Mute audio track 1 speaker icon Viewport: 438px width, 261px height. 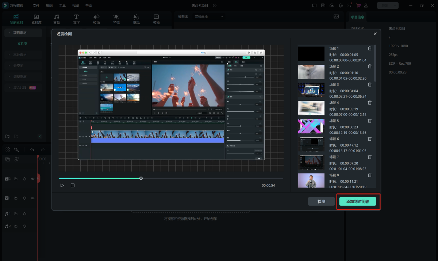click(x=24, y=214)
